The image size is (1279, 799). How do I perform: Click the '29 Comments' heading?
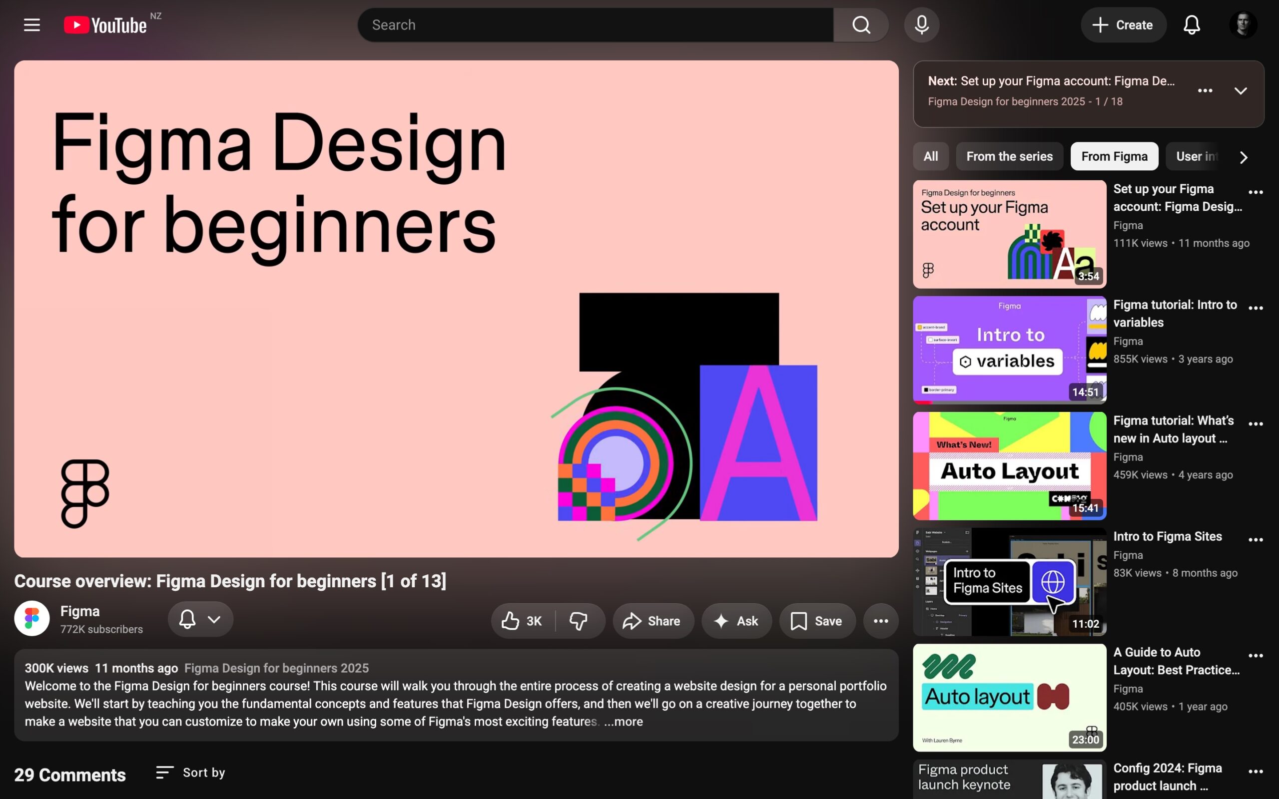click(x=70, y=775)
